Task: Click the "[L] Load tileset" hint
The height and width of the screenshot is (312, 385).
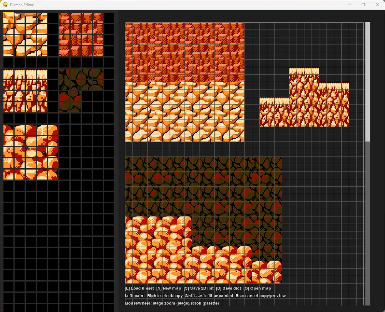Action: click(140, 288)
